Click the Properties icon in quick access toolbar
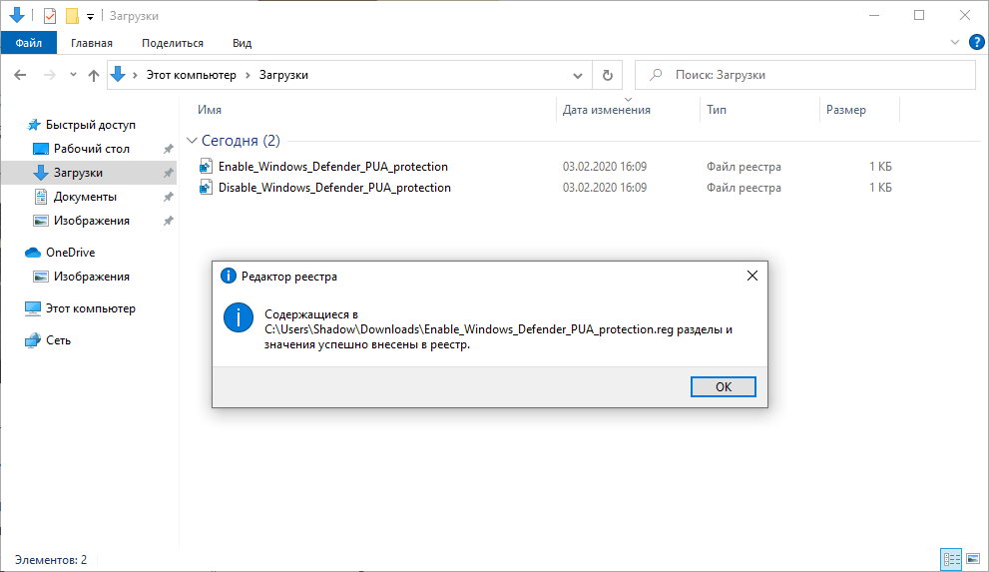 point(50,16)
